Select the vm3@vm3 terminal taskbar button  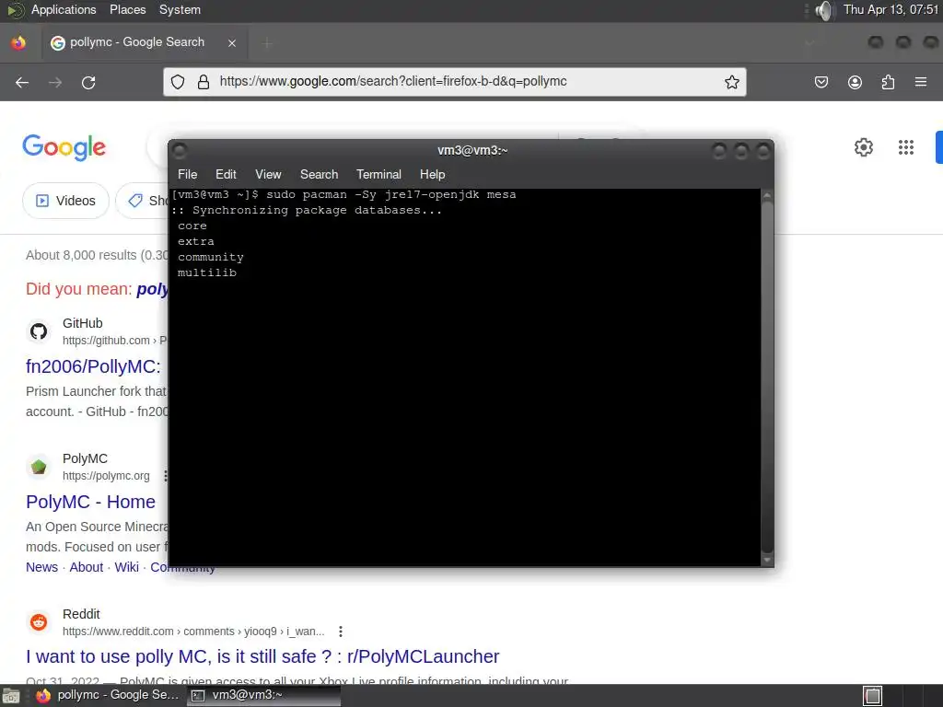click(x=263, y=696)
